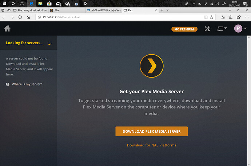Open the Windows Start menu
The image size is (251, 166).
pos(4,4)
